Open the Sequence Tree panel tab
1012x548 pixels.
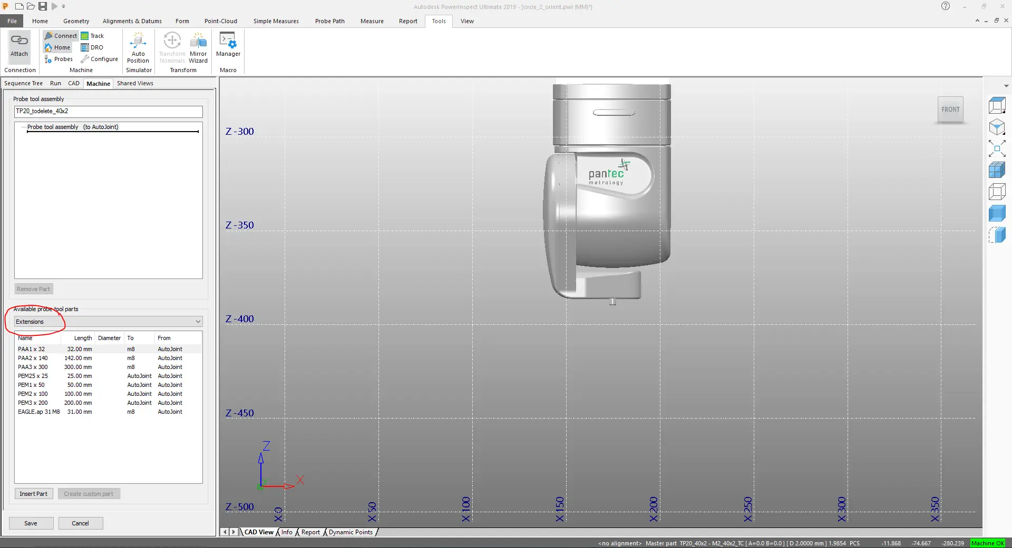(23, 83)
